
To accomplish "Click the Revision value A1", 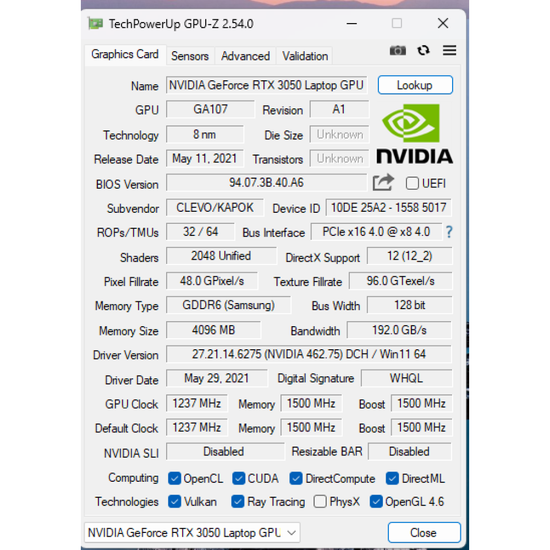I will click(x=339, y=109).
